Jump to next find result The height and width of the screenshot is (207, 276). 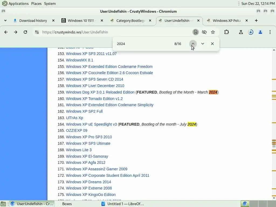click(x=203, y=44)
